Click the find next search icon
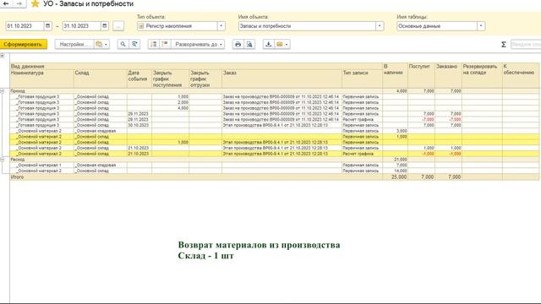 click(x=134, y=44)
